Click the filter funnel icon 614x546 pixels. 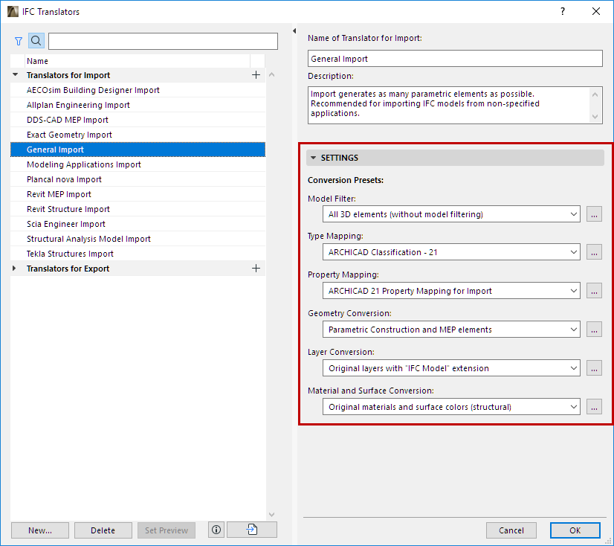[x=19, y=41]
